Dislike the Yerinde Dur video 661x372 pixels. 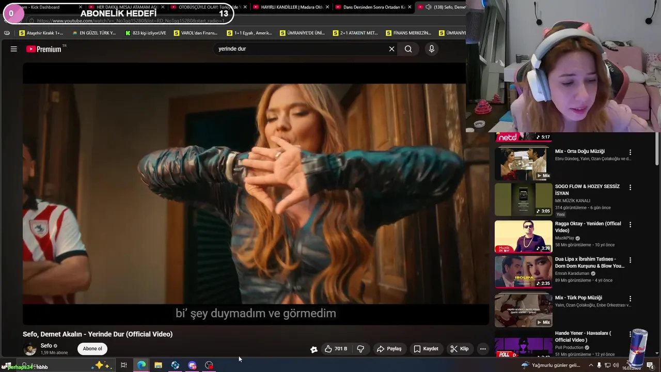(x=360, y=349)
